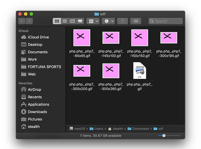Open the gear action menu
The width and height of the screenshot is (201, 149).
[x=108, y=21]
